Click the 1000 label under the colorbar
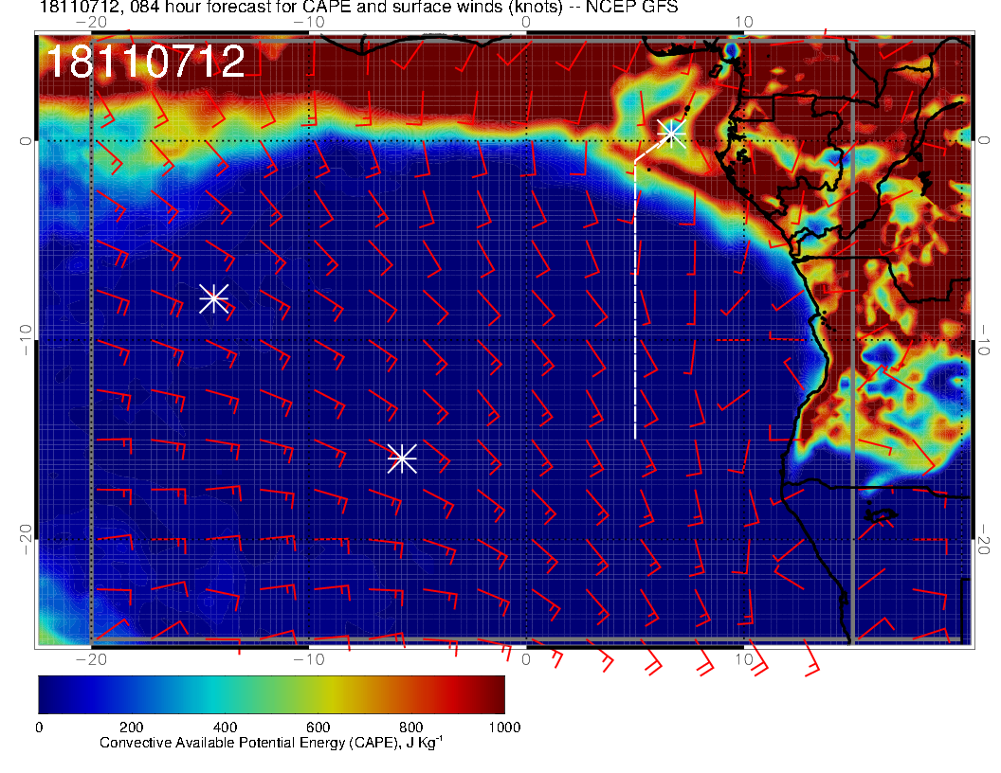Image resolution: width=1001 pixels, height=773 pixels. pos(503,727)
